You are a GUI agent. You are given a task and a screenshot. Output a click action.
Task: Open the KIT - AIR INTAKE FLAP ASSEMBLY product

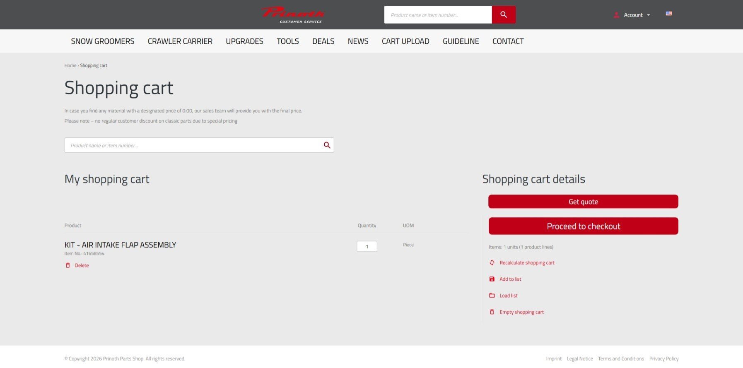pyautogui.click(x=121, y=245)
